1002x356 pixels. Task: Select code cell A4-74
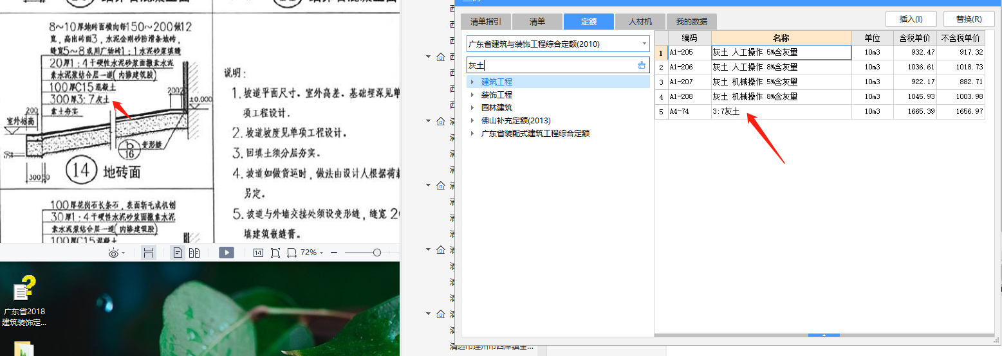(x=689, y=112)
